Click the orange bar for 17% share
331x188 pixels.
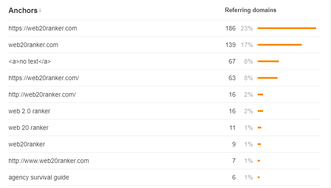280,45
